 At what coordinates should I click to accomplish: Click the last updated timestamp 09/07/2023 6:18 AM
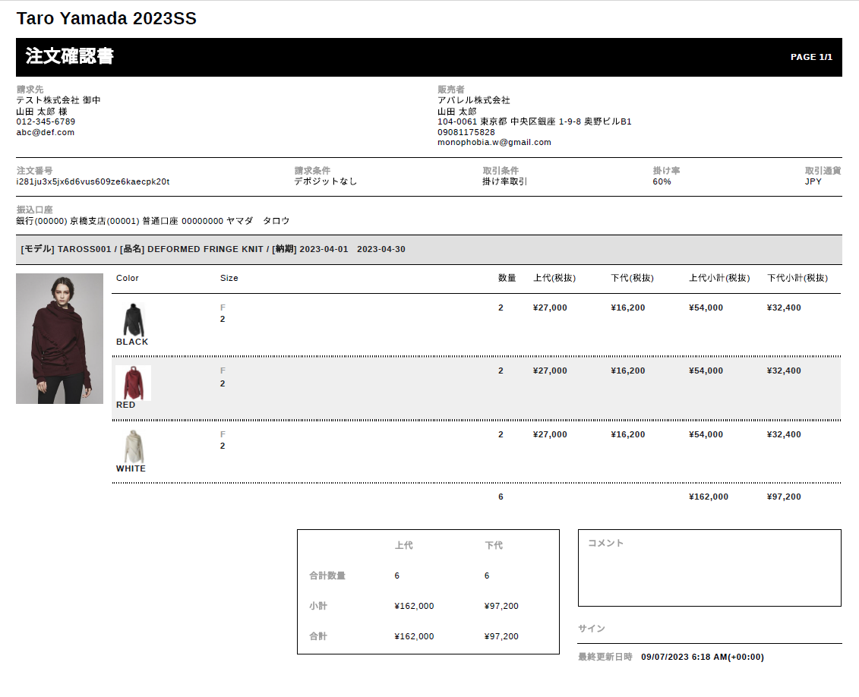[703, 657]
